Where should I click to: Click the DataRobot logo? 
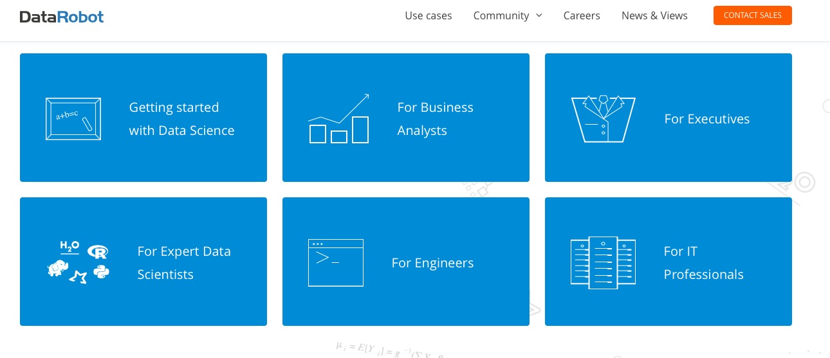tap(62, 17)
